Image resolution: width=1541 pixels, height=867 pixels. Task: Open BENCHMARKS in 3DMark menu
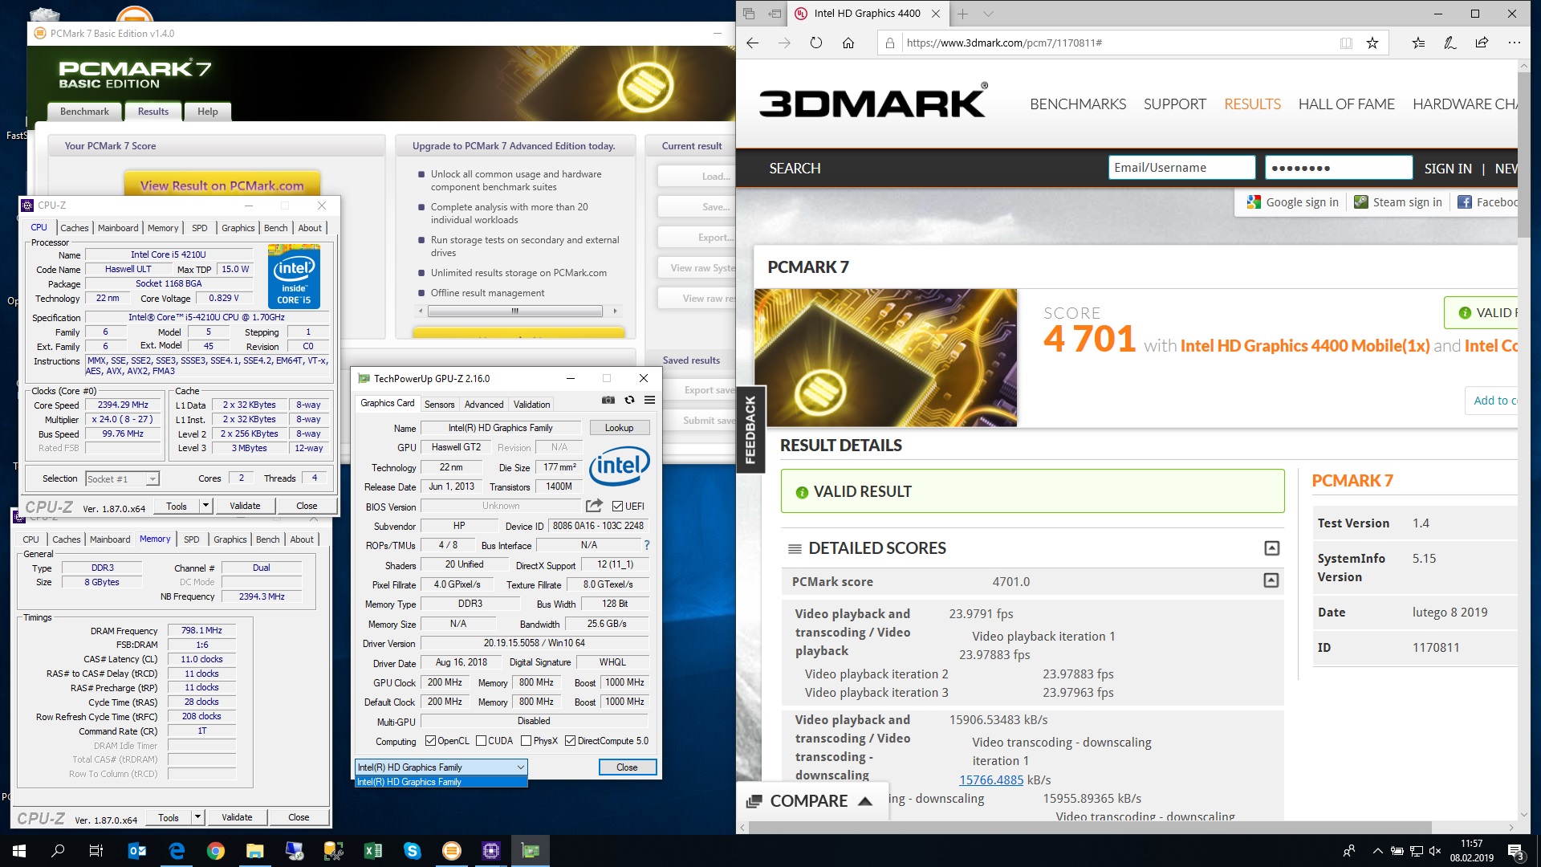1078,104
